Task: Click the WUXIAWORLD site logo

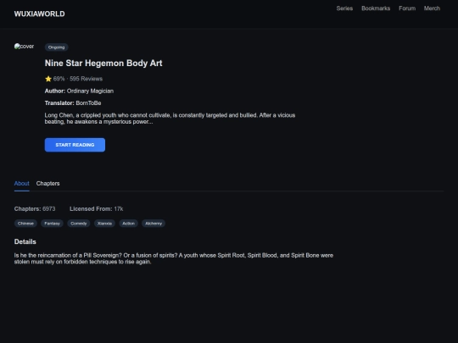Action: coord(39,14)
